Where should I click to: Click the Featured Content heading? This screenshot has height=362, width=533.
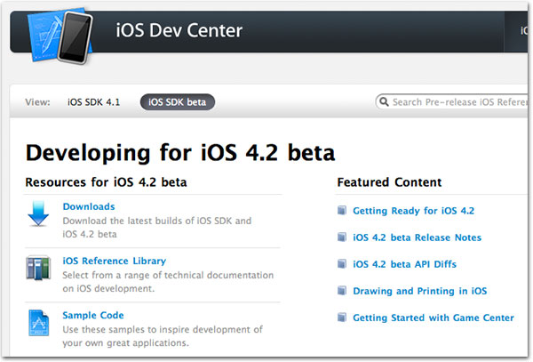click(x=389, y=182)
